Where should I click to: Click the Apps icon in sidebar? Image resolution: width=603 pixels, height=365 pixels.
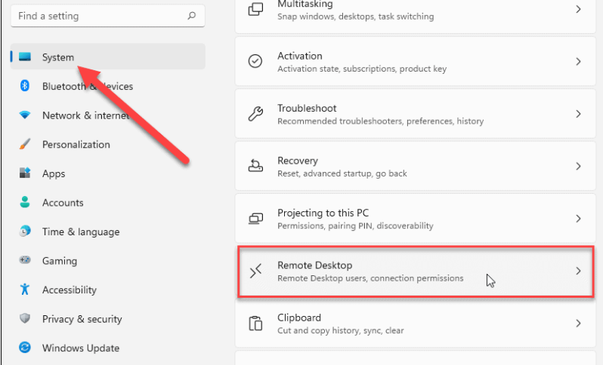25,173
